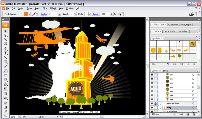Screen dimensions: 202x119
Task: Switch to the Swatches tab
Action: click(183, 32)
